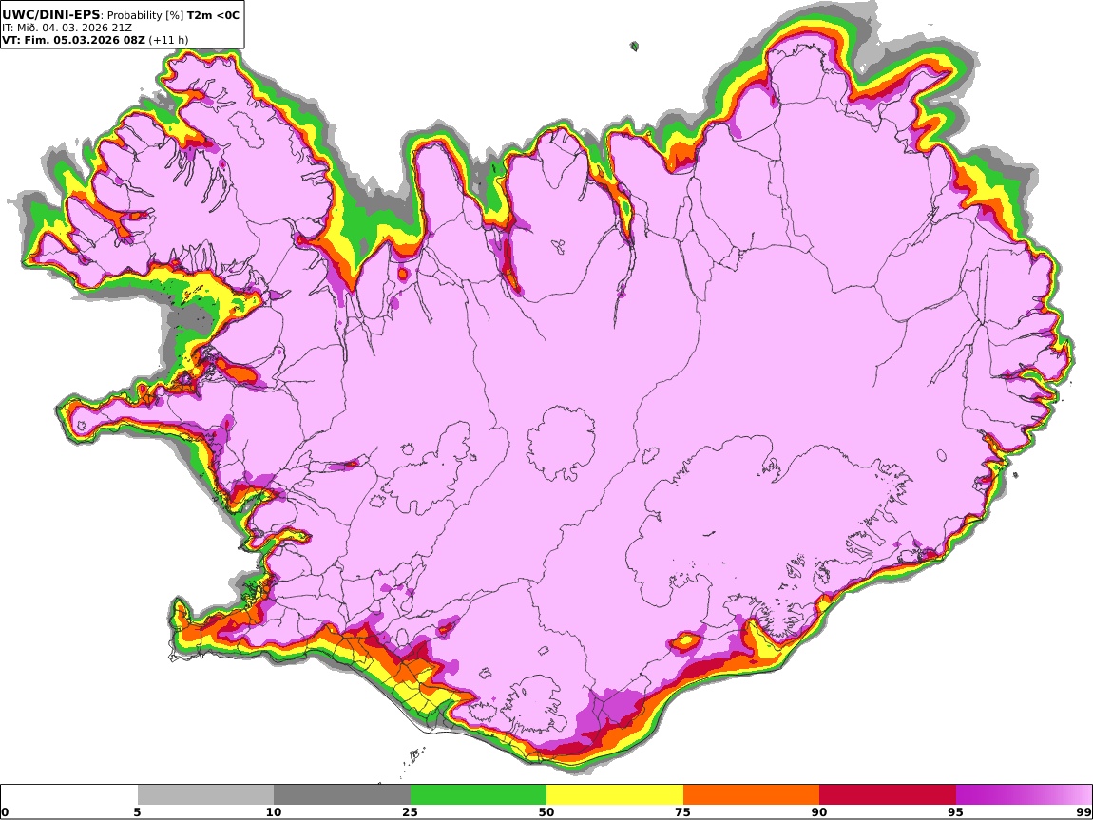Image resolution: width=1093 pixels, height=820 pixels.
Task: Click the colorbar label '99'
Action: pos(1083,812)
